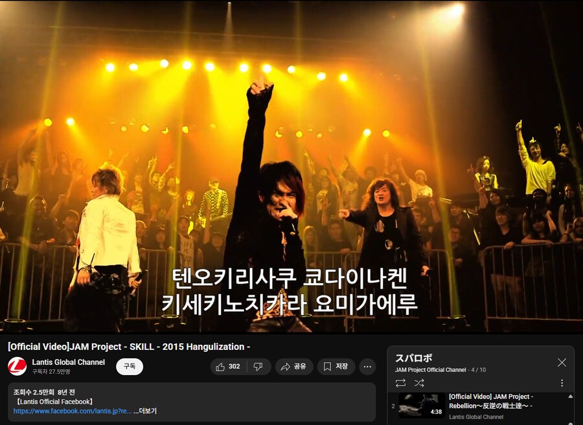Open JAM Project Official Channel playlist owner link
Image resolution: width=583 pixels, height=425 pixels.
[430, 370]
